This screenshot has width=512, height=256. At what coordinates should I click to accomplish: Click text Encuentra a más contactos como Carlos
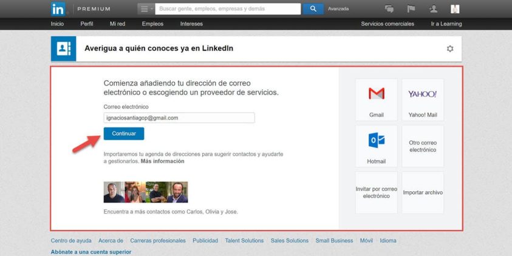click(171, 212)
